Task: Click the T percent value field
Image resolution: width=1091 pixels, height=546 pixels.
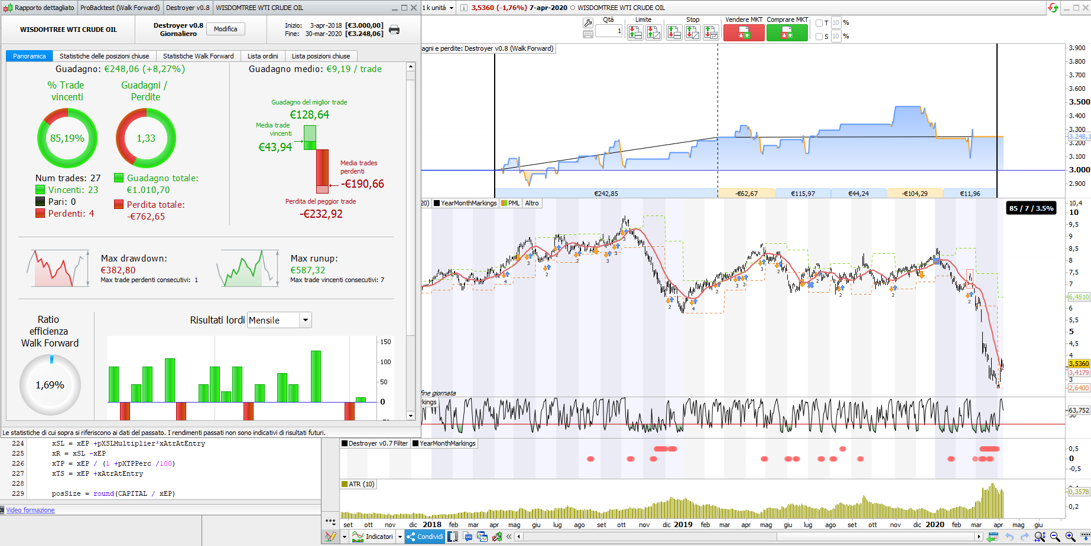Action: 836,23
